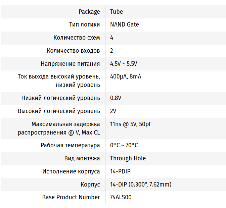
Task: Select the "Тип логики" label
Action: [84, 24]
